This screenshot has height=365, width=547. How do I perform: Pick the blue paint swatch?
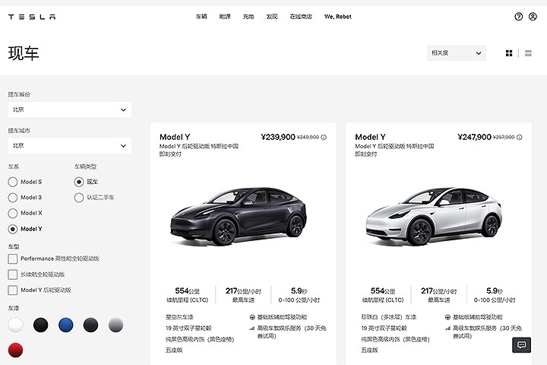(x=65, y=325)
